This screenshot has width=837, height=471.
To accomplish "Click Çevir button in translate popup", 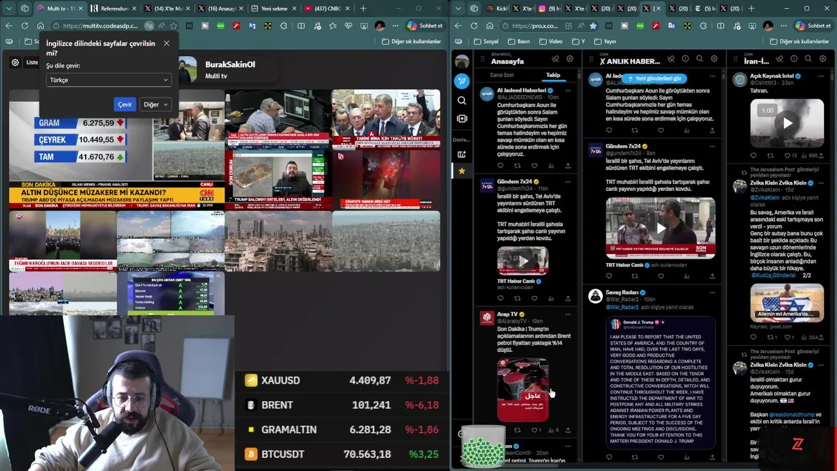I will [x=124, y=105].
